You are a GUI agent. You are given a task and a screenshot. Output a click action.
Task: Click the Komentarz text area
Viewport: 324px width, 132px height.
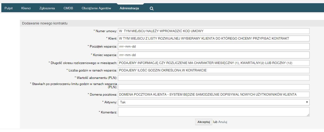coord(214,112)
